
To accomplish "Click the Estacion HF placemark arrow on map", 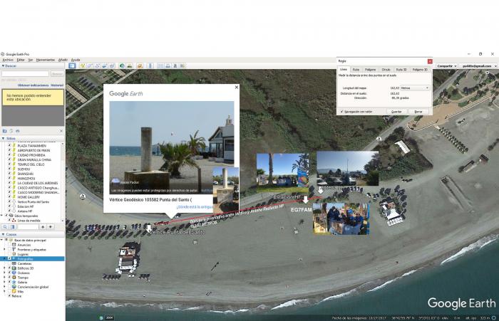I will (x=306, y=200).
